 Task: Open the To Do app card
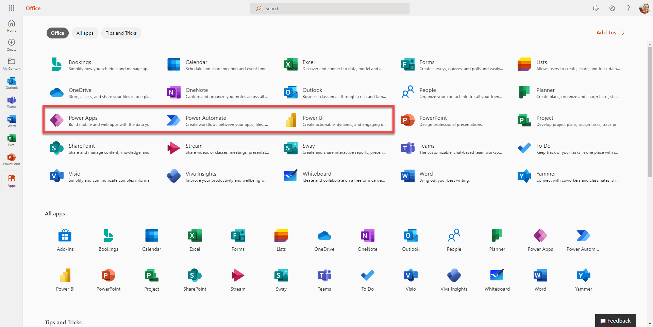pyautogui.click(x=569, y=148)
